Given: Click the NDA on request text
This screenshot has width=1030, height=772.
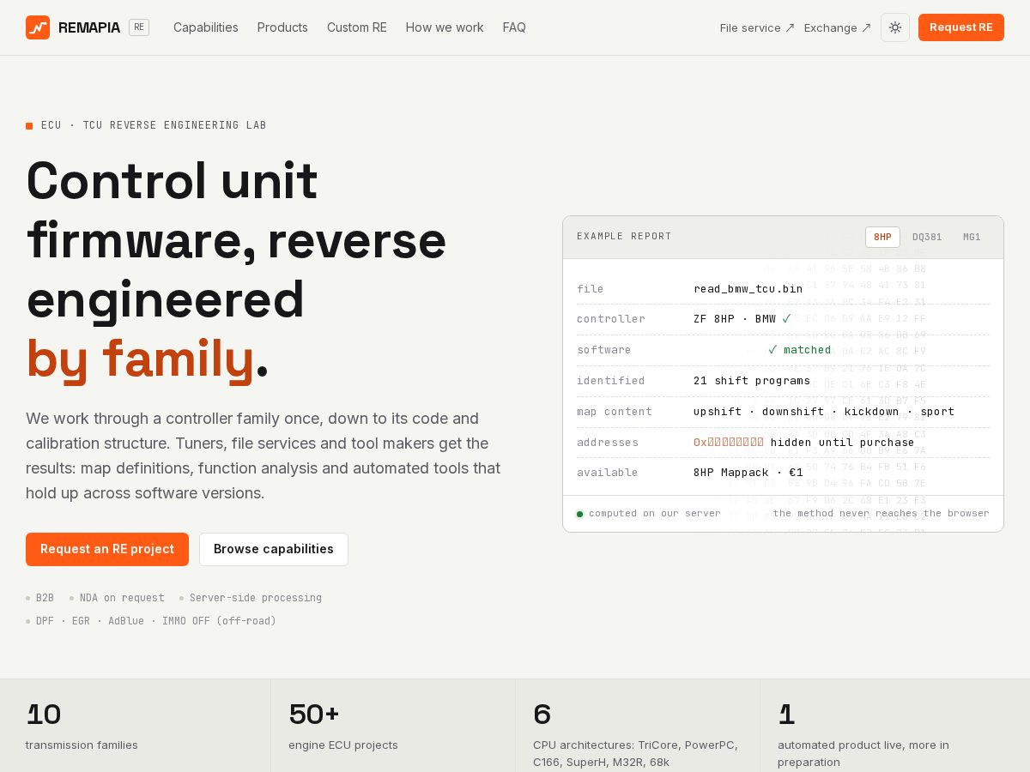Looking at the screenshot, I should [122, 598].
